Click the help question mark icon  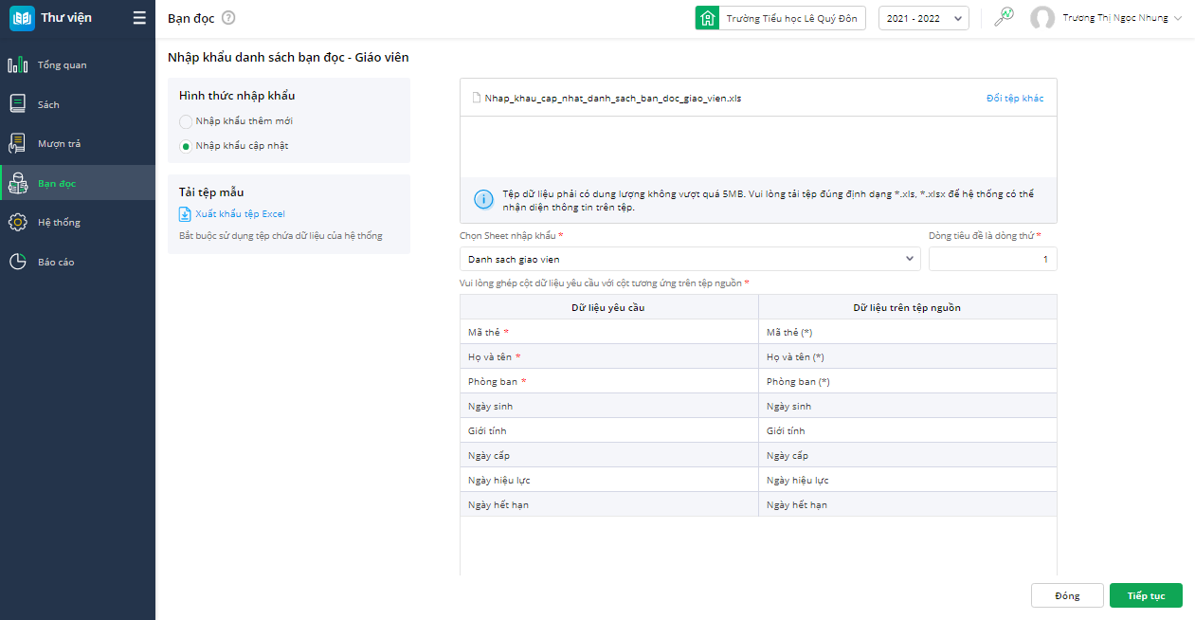click(228, 17)
